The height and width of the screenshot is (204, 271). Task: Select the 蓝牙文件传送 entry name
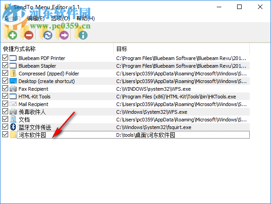[35, 127]
